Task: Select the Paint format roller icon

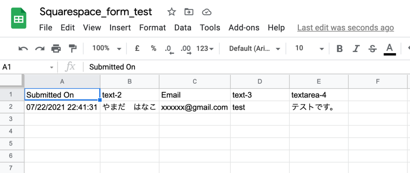Action: 72,48
